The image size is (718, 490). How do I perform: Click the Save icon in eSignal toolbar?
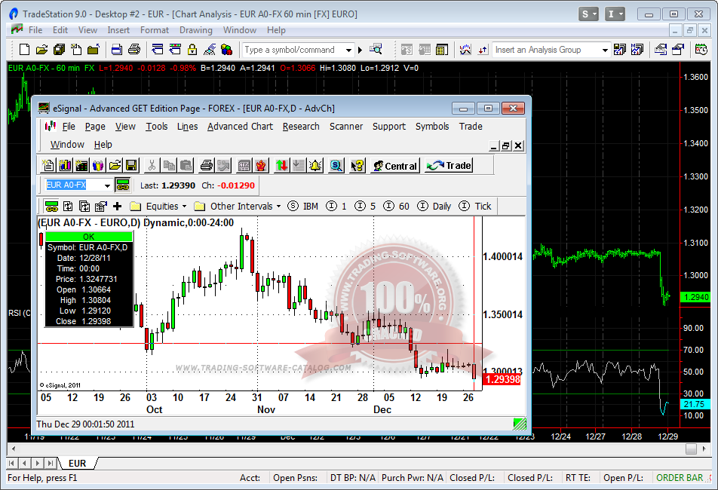[131, 165]
